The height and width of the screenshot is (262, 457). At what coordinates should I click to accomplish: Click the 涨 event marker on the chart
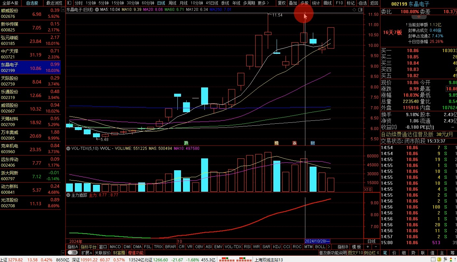click(294, 143)
